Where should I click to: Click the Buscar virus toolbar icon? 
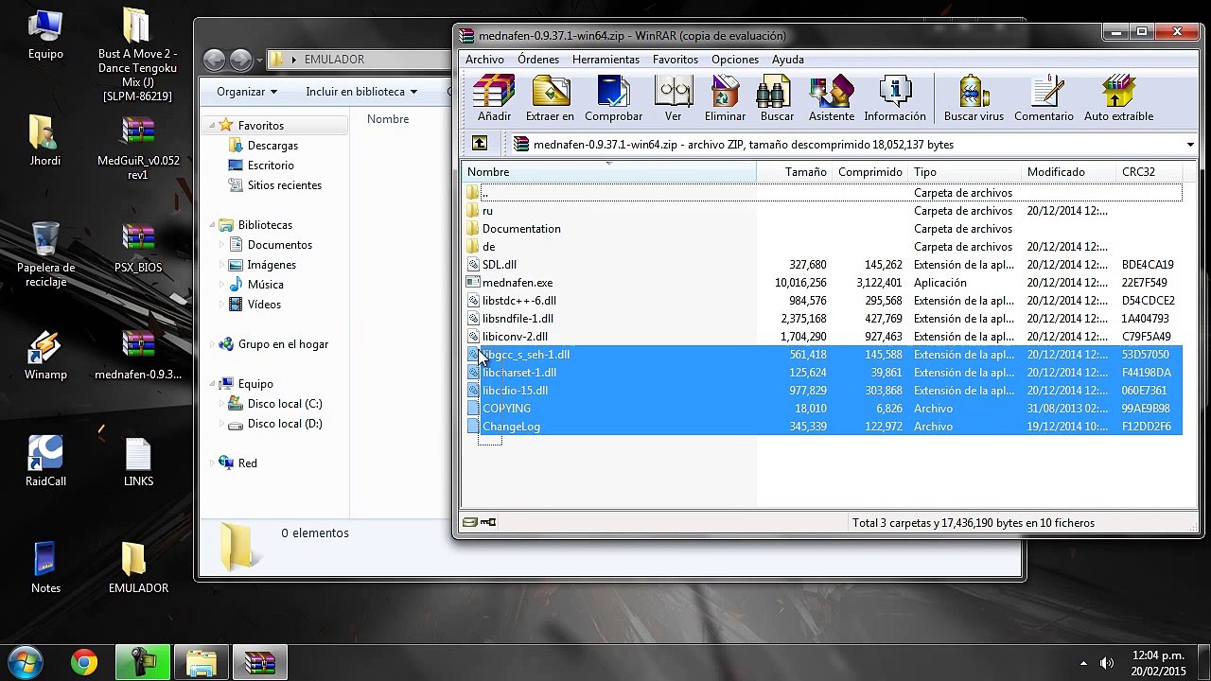point(974,98)
